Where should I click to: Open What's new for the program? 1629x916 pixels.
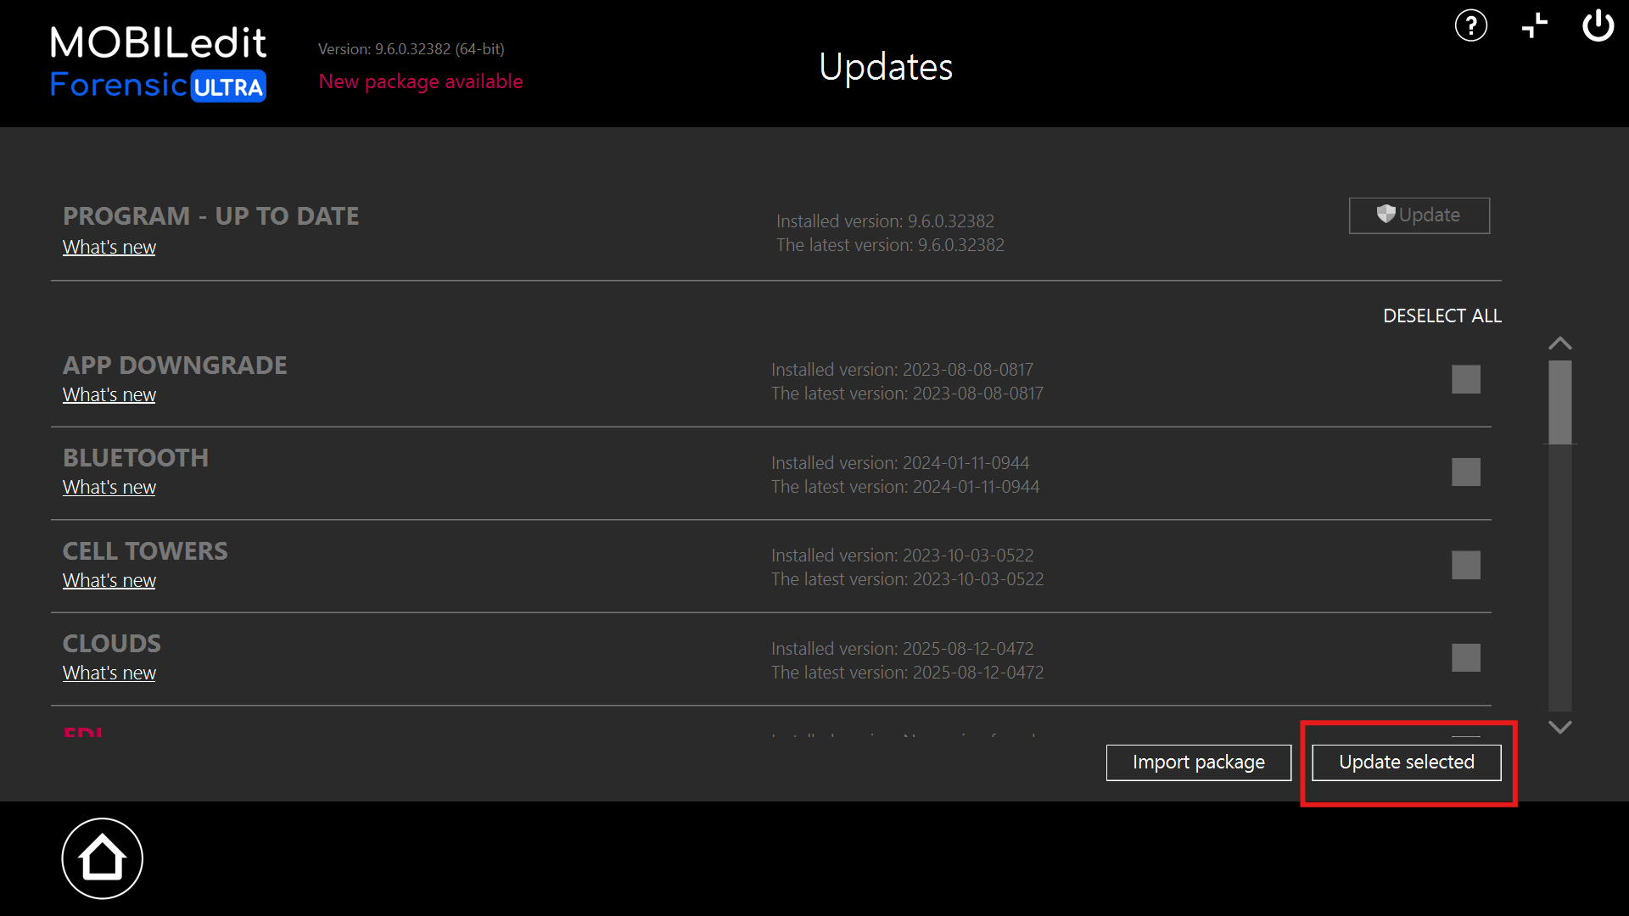(x=109, y=247)
